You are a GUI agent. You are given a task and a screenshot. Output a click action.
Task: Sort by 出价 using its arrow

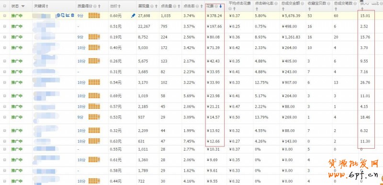coord(119,6)
